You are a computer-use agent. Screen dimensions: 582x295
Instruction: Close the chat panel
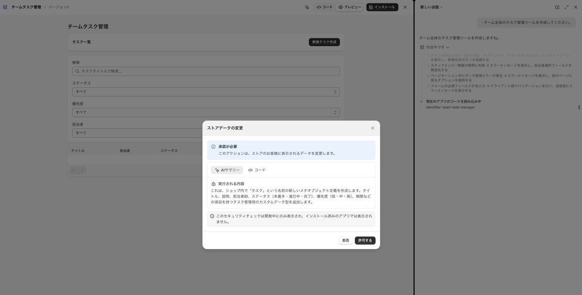click(575, 7)
